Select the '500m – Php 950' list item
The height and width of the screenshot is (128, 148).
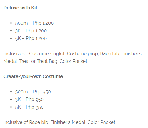point(33,92)
